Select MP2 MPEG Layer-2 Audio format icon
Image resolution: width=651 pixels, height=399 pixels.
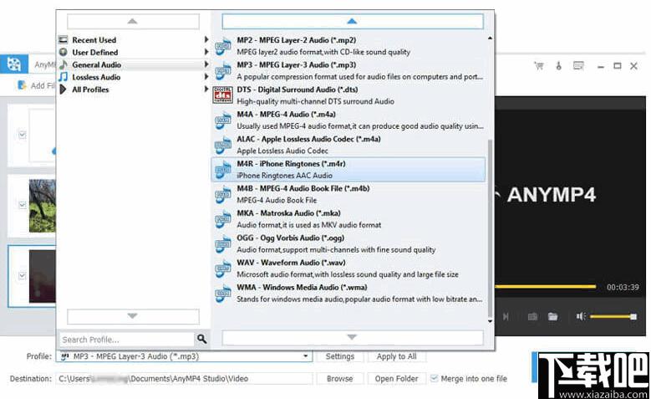coord(222,46)
